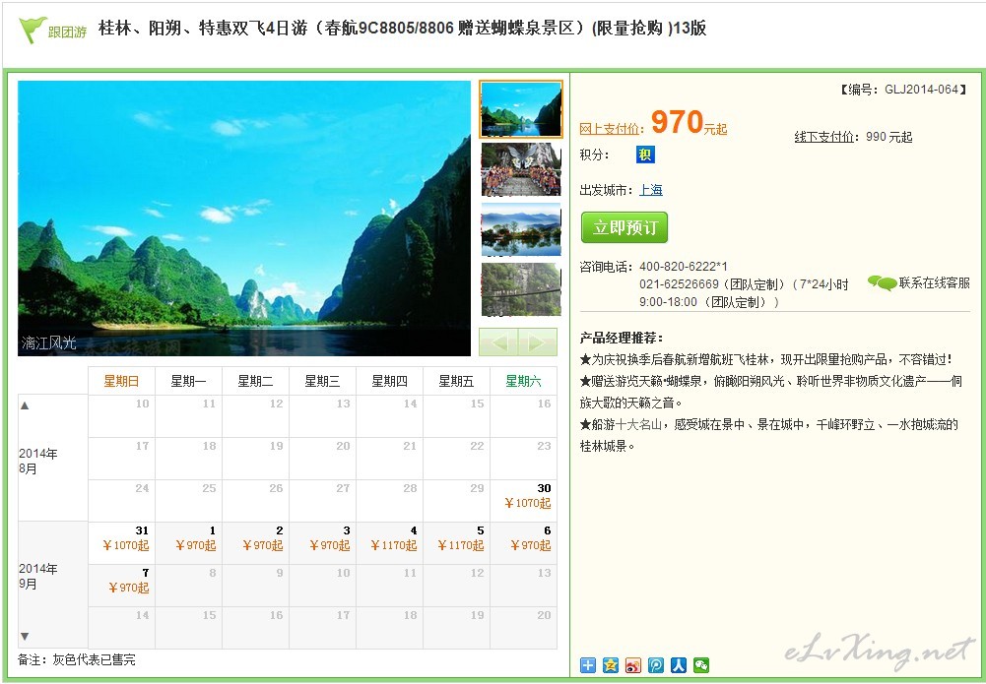
Task: Click the 产品经理推荐 heading
Action: pos(622,338)
